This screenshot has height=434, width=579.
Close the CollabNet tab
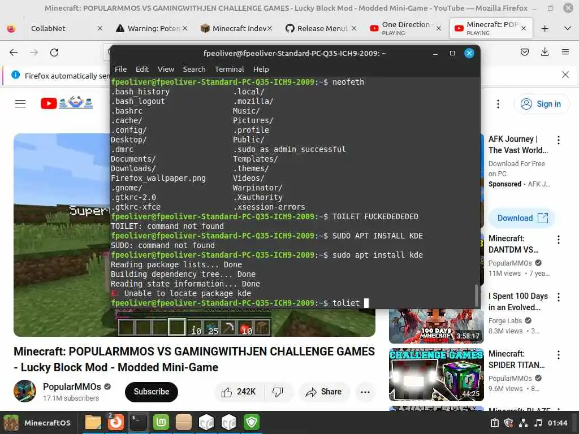[x=100, y=28]
